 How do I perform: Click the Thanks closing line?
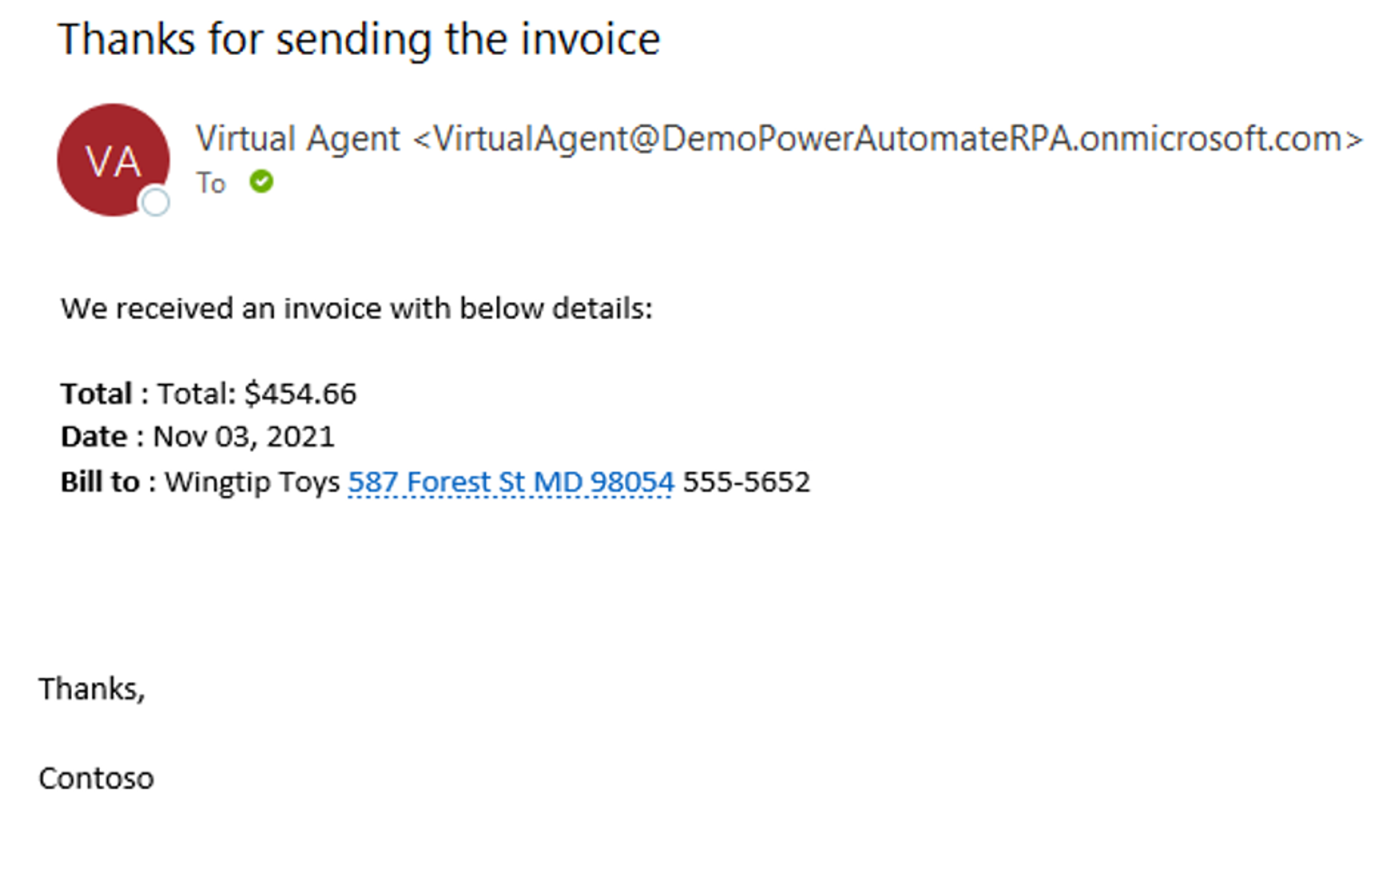[92, 688]
